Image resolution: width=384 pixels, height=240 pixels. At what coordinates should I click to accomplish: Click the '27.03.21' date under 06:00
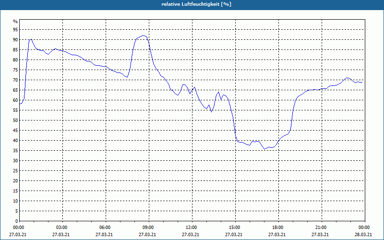coord(104,235)
